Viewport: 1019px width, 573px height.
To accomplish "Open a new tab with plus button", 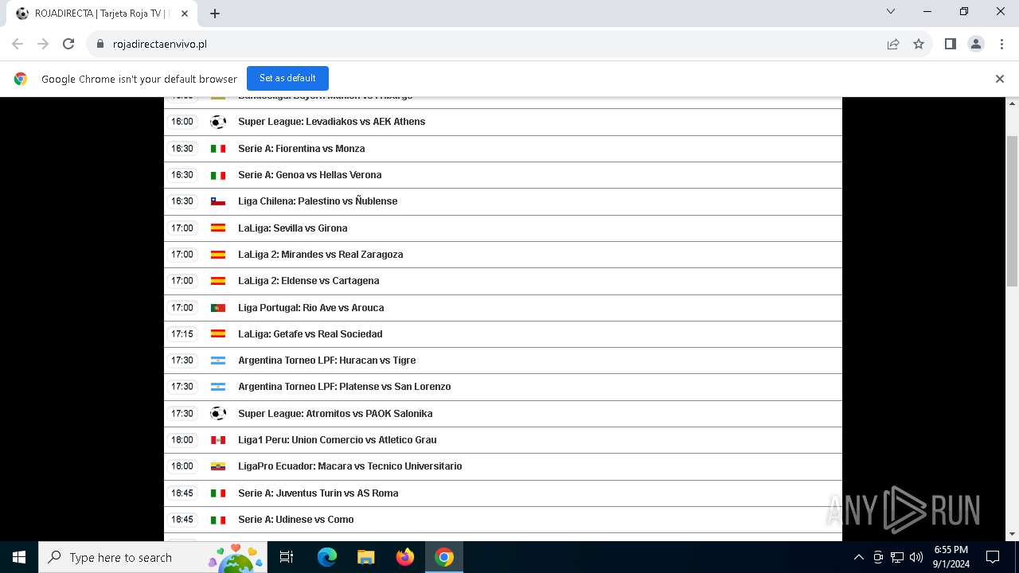I will 215,14.
